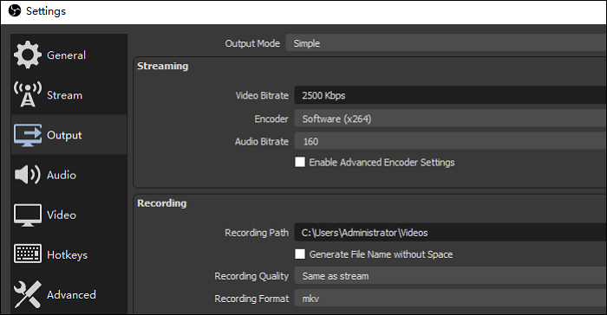Open the Video monitor icon
The width and height of the screenshot is (607, 315).
(28, 215)
